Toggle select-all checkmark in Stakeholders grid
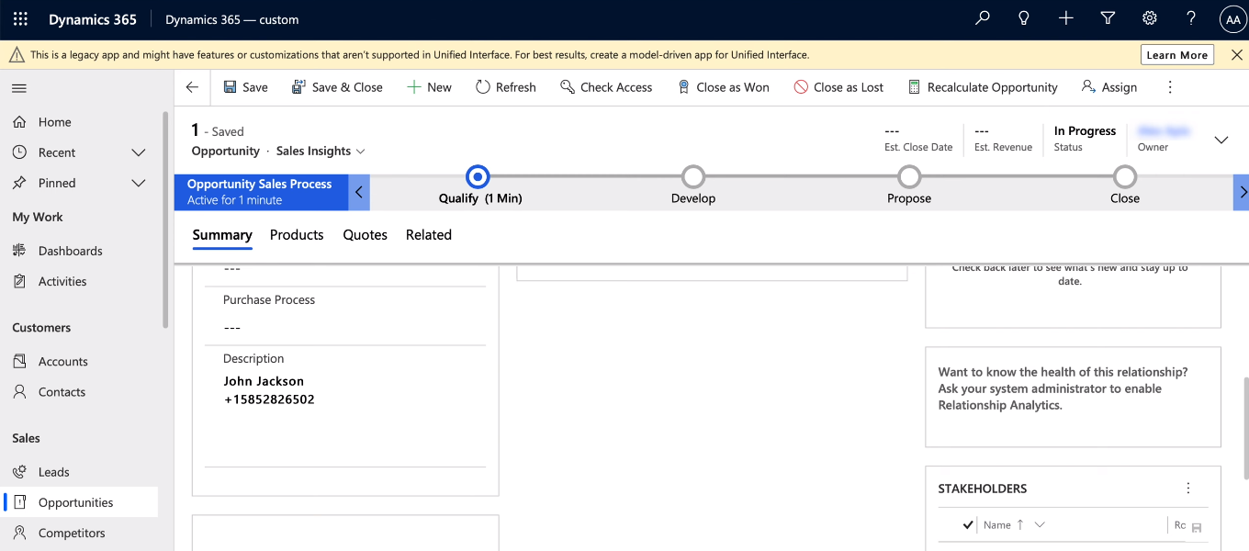This screenshot has height=551, width=1249. pyautogui.click(x=967, y=525)
